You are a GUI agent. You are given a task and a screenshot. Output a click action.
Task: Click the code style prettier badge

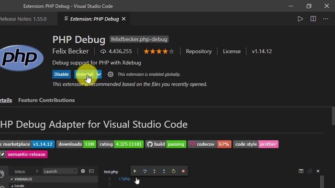256,144
